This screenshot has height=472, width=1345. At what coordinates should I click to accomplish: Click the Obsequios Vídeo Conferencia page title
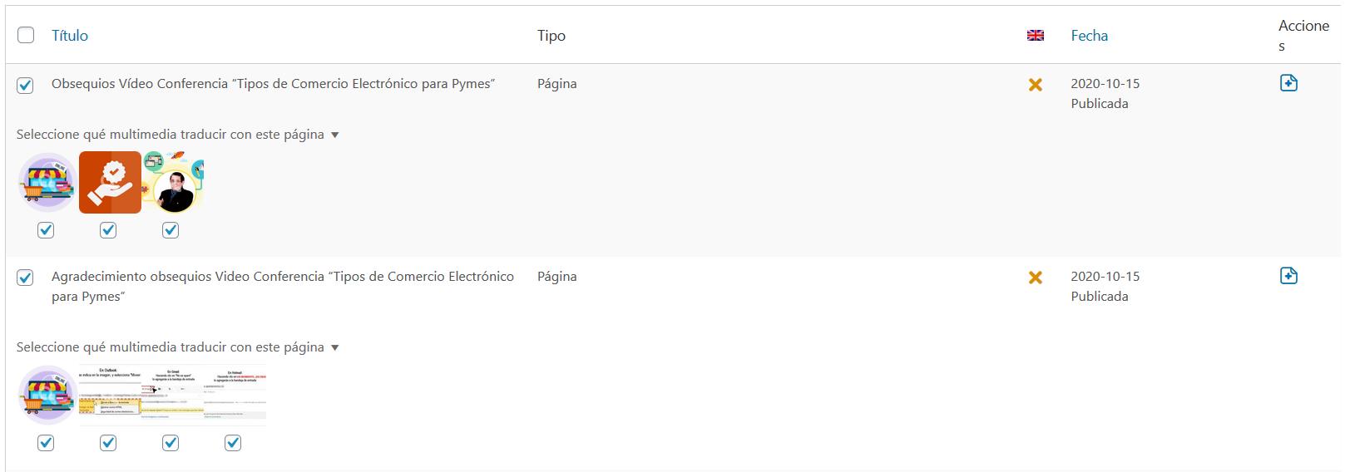(273, 84)
